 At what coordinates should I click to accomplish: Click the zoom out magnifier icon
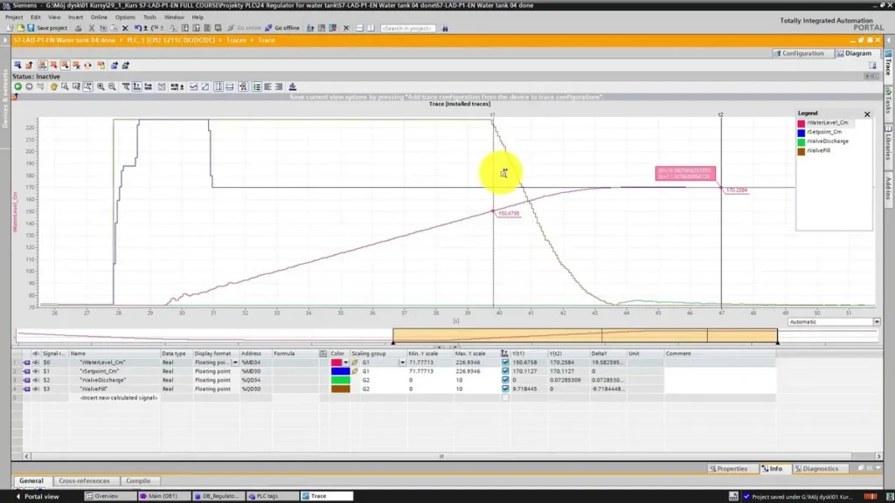coord(112,86)
